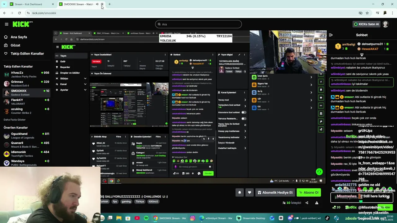
Task: Toggle stream notifications with the bell button
Action: 239,192
